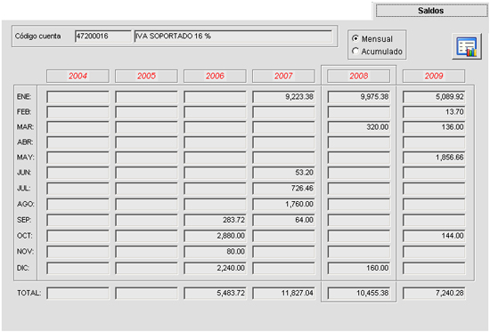Click the empty TOTAL 2005 field
This screenshot has height=332, width=490.
point(146,293)
